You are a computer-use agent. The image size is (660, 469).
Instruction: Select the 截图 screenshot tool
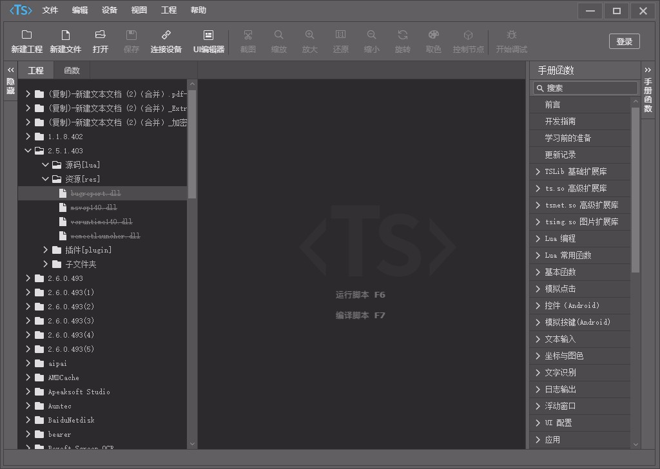[x=247, y=41]
